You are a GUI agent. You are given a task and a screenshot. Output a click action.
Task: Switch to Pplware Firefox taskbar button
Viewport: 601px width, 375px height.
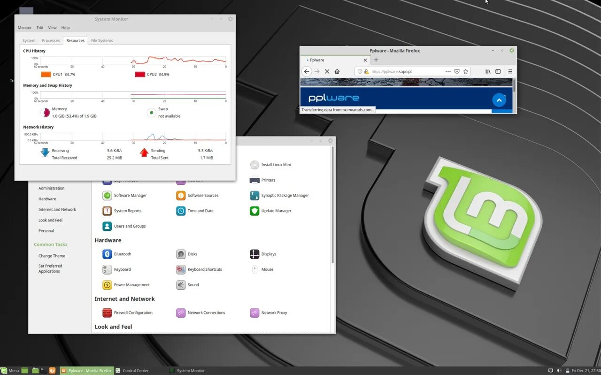click(x=87, y=370)
